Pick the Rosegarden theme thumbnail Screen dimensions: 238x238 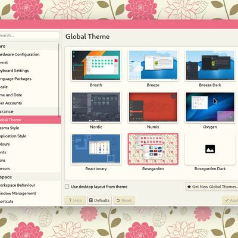tap(153, 149)
